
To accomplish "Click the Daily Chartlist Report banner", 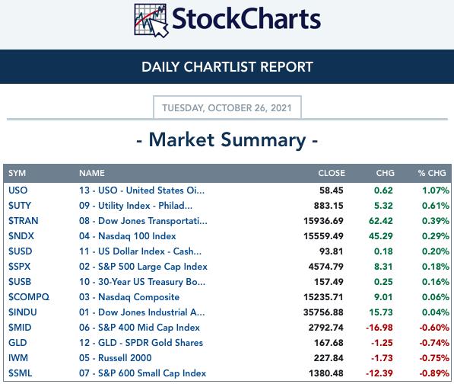I will (227, 67).
